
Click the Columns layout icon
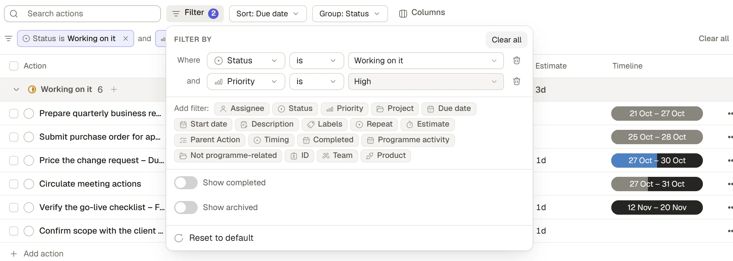click(x=403, y=14)
